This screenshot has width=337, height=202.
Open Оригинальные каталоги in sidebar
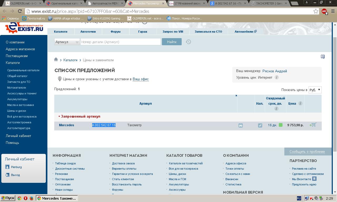pos(23,70)
